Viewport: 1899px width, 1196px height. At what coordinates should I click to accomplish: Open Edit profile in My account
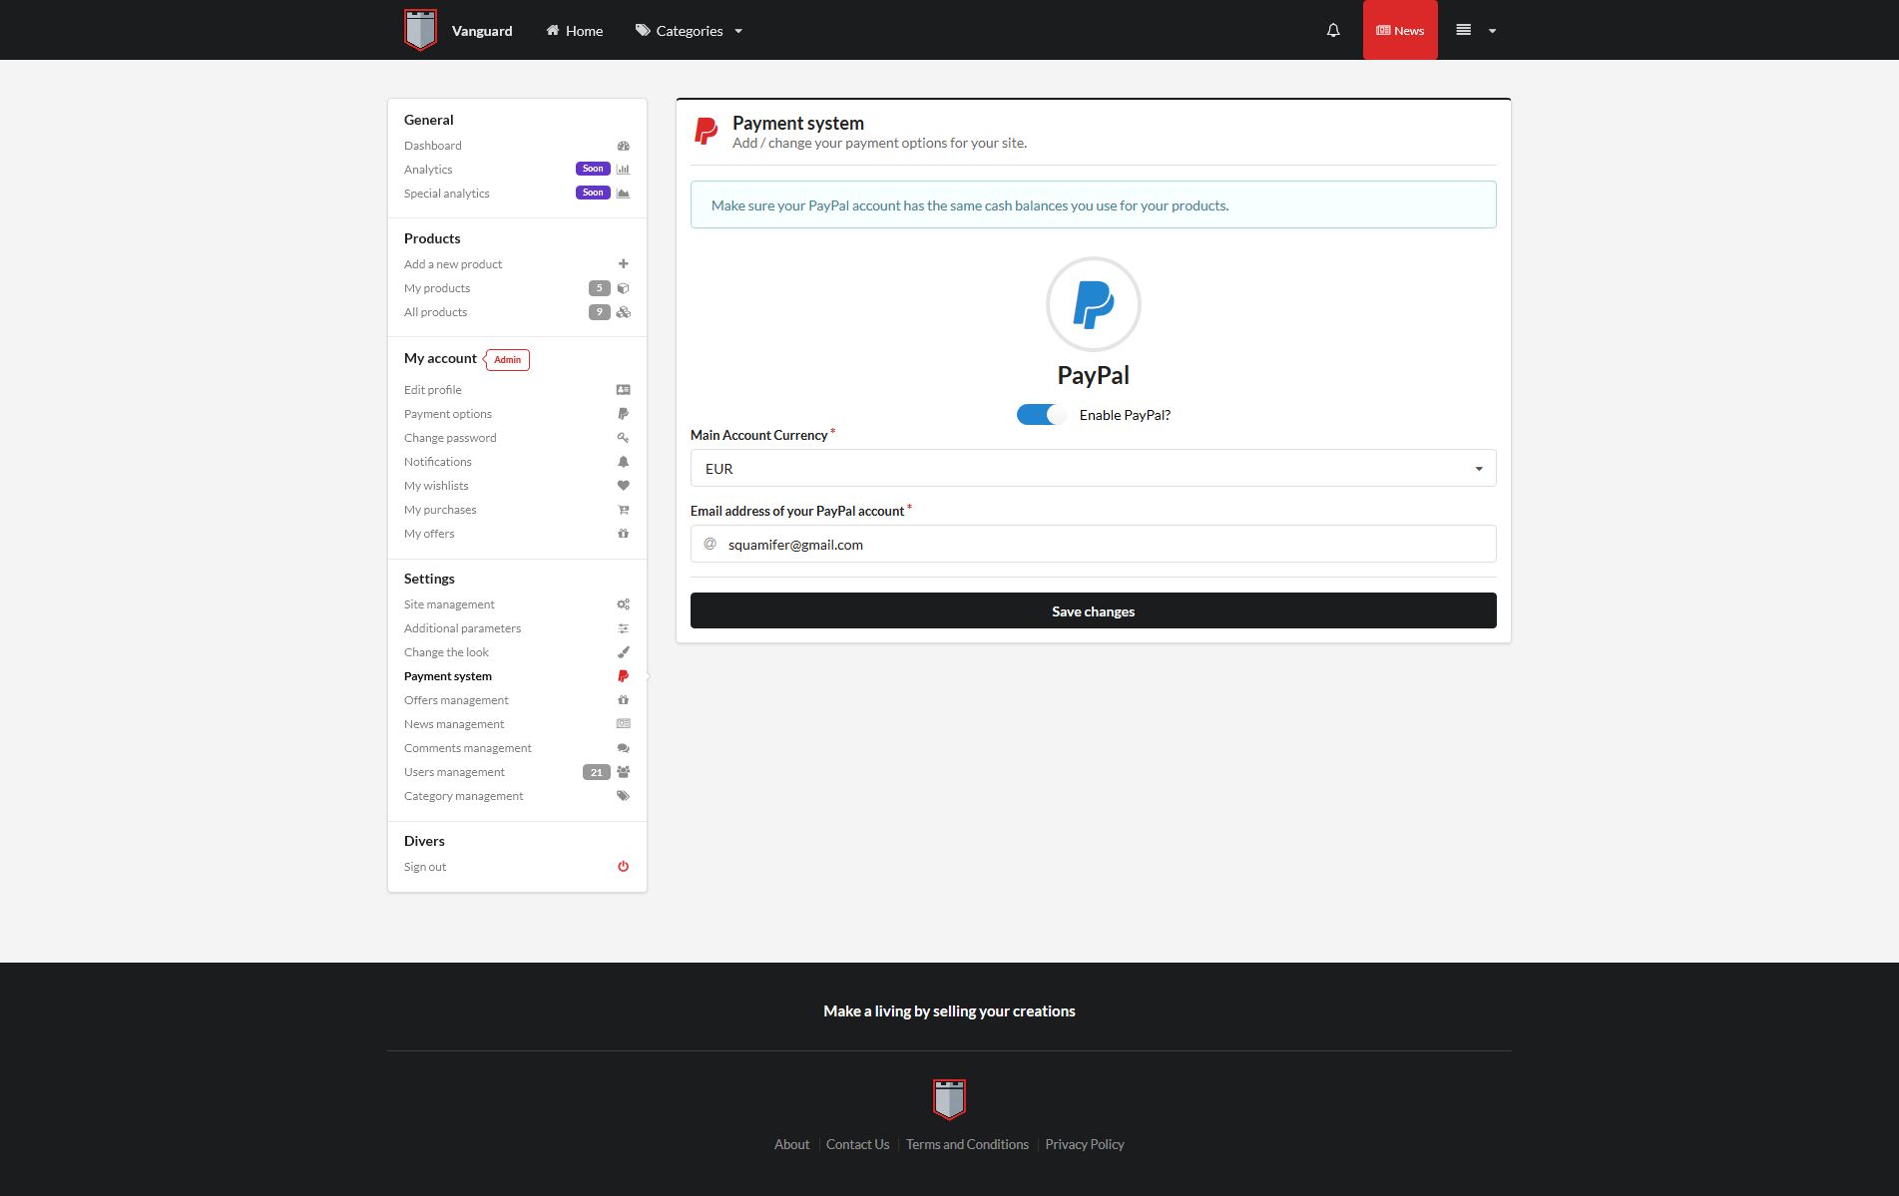click(432, 390)
